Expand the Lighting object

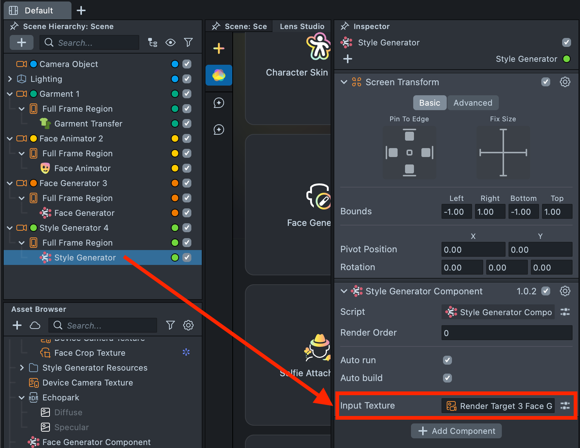pos(10,79)
